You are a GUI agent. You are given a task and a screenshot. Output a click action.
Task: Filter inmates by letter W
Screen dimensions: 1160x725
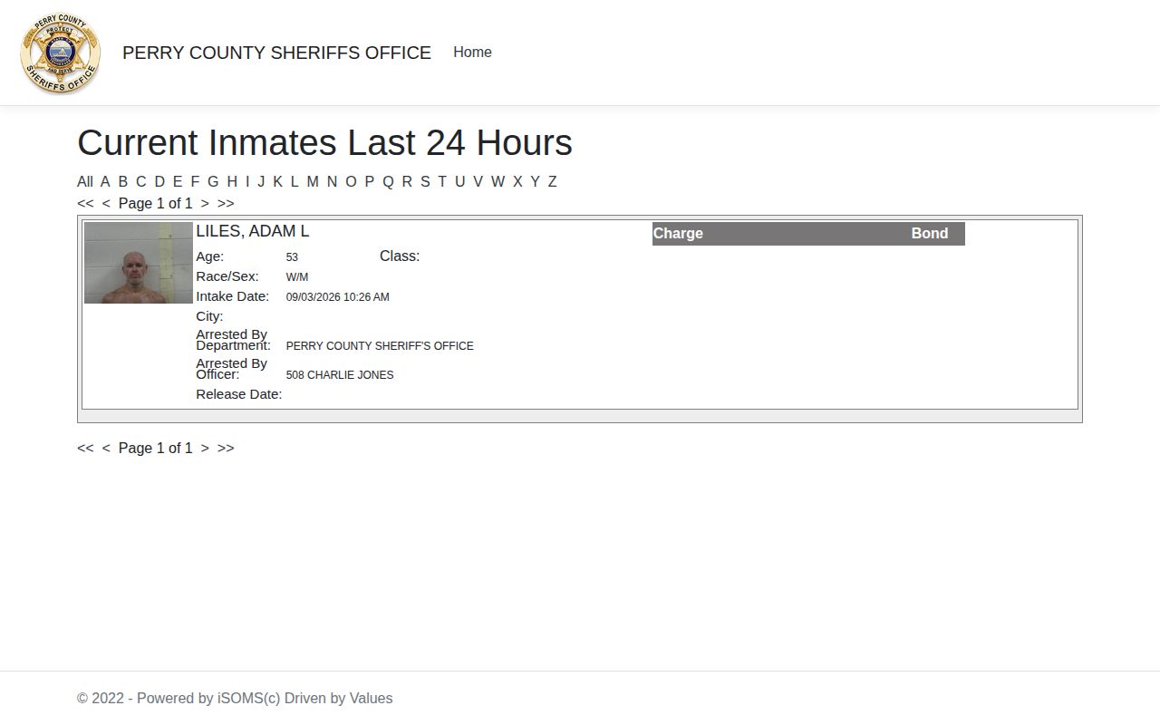click(498, 181)
